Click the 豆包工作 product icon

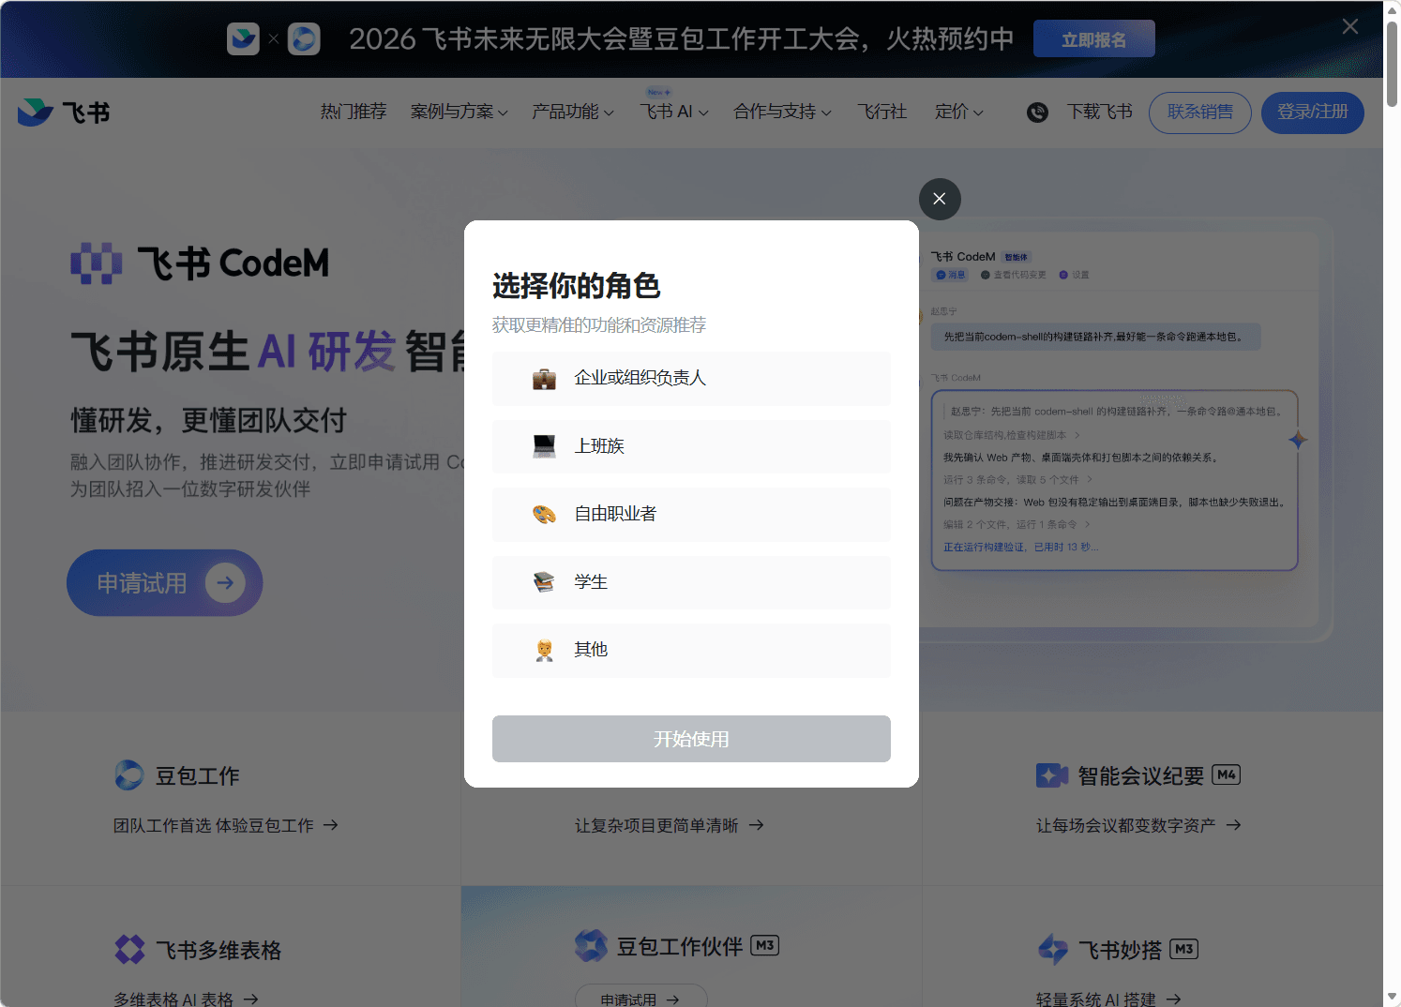tap(128, 775)
